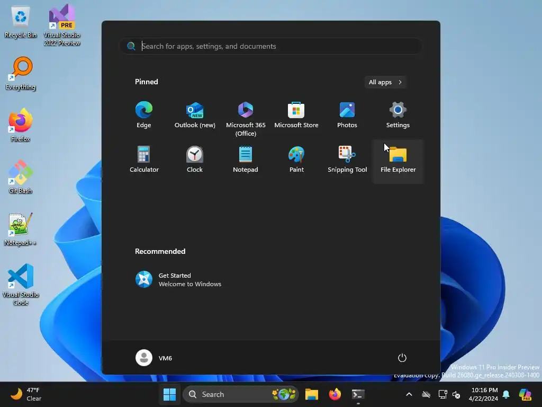The width and height of the screenshot is (542, 407).
Task: Select the Everything desktop shortcut
Action: (x=21, y=73)
